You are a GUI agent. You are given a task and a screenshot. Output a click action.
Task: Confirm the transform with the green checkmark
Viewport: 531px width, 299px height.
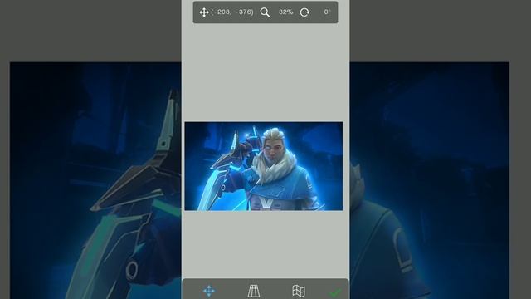pyautogui.click(x=335, y=292)
